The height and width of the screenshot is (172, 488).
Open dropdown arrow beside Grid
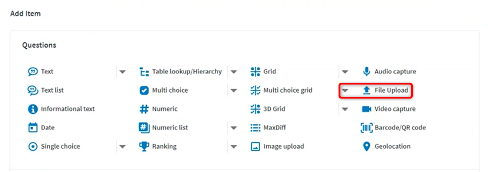click(x=345, y=72)
